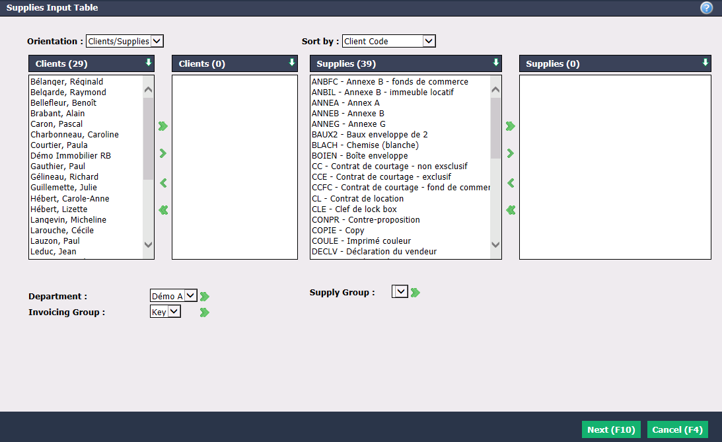Move all supplies to selected list

pos(510,126)
